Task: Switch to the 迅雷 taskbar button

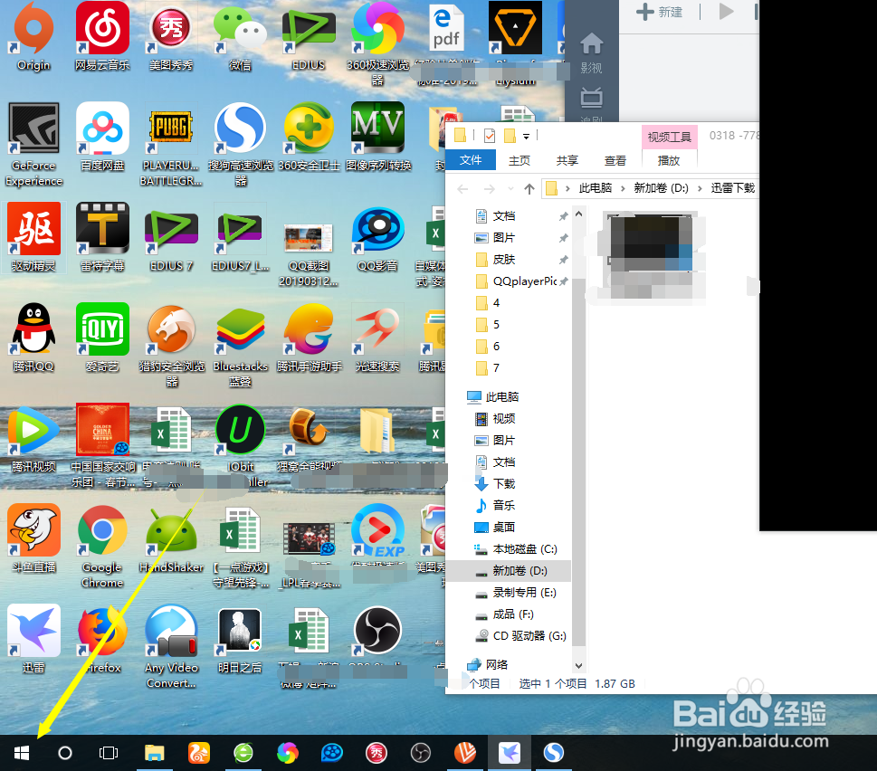Action: click(x=510, y=753)
